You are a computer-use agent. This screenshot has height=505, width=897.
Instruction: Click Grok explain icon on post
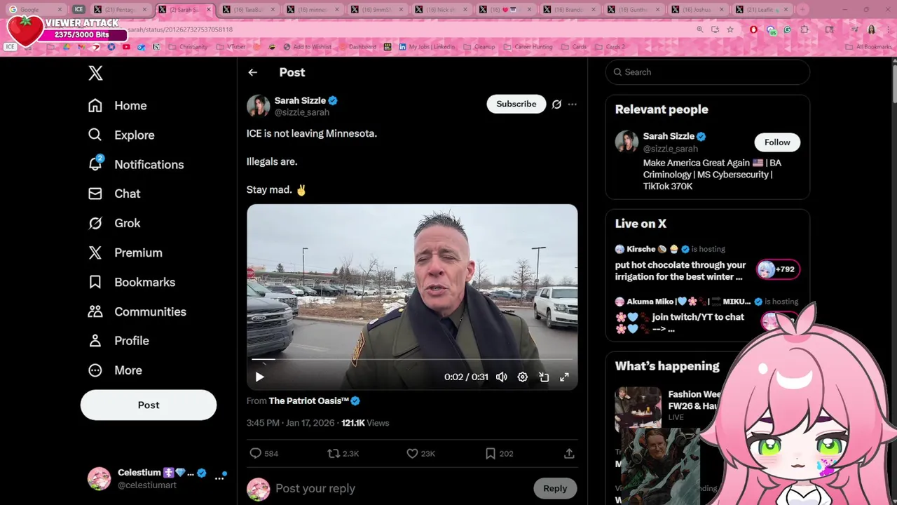pyautogui.click(x=556, y=104)
